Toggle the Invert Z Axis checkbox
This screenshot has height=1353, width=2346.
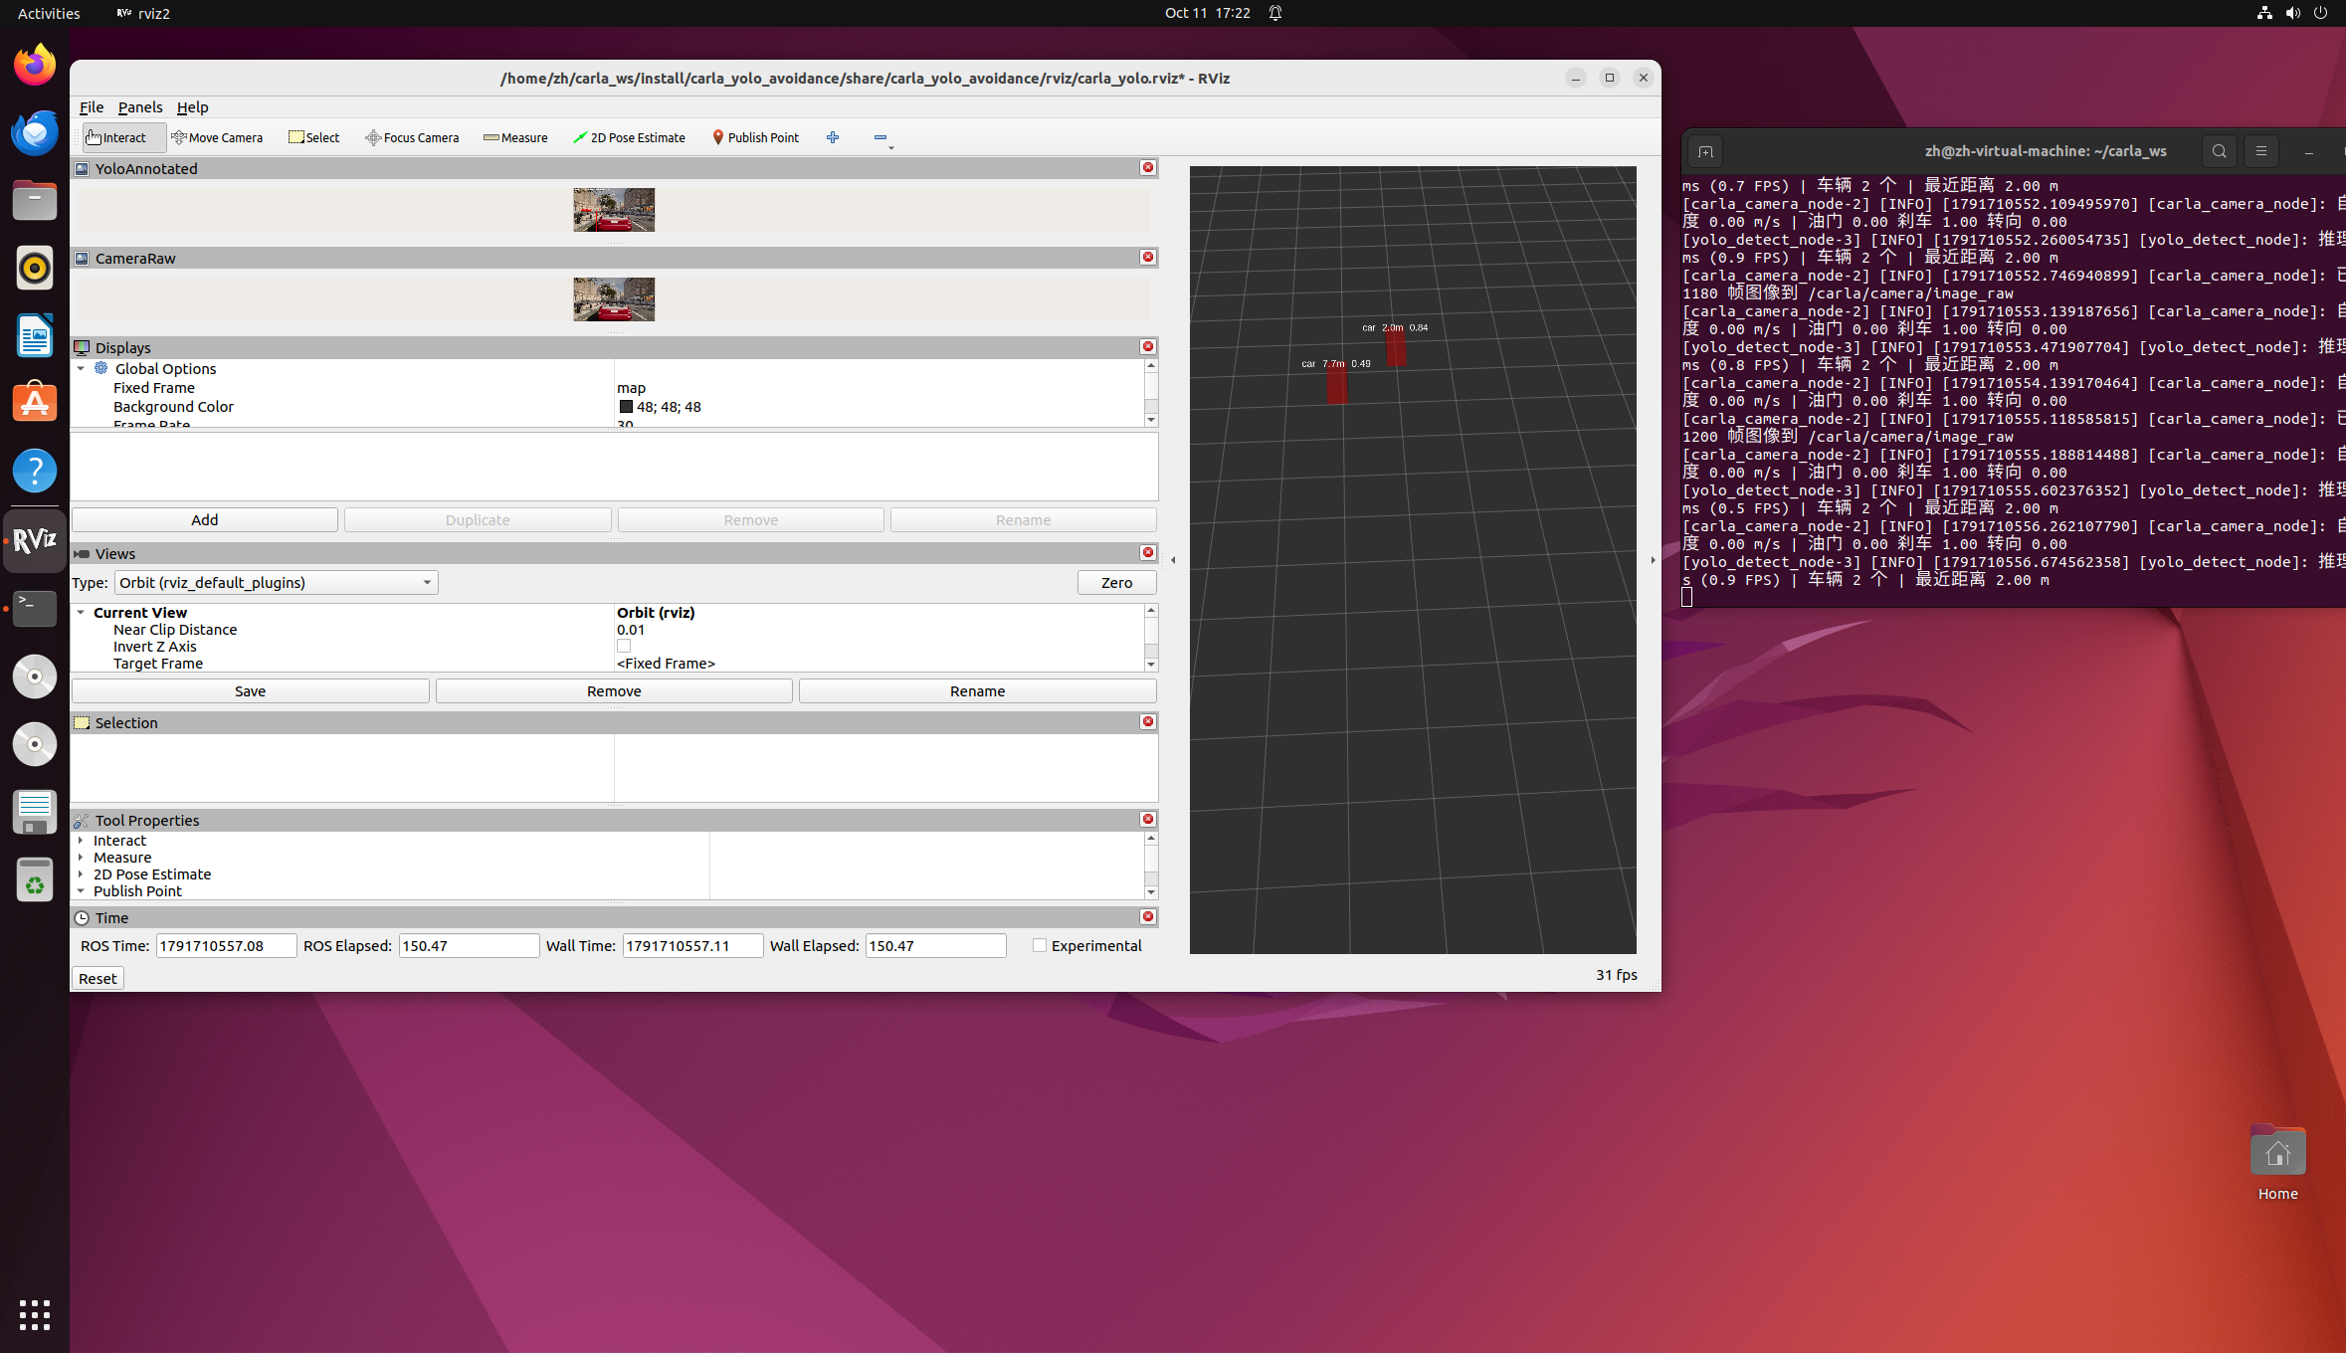tap(624, 647)
